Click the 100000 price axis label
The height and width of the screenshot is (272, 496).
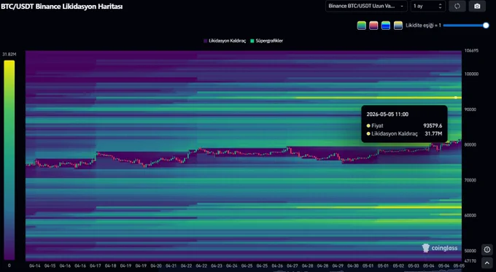click(x=471, y=74)
